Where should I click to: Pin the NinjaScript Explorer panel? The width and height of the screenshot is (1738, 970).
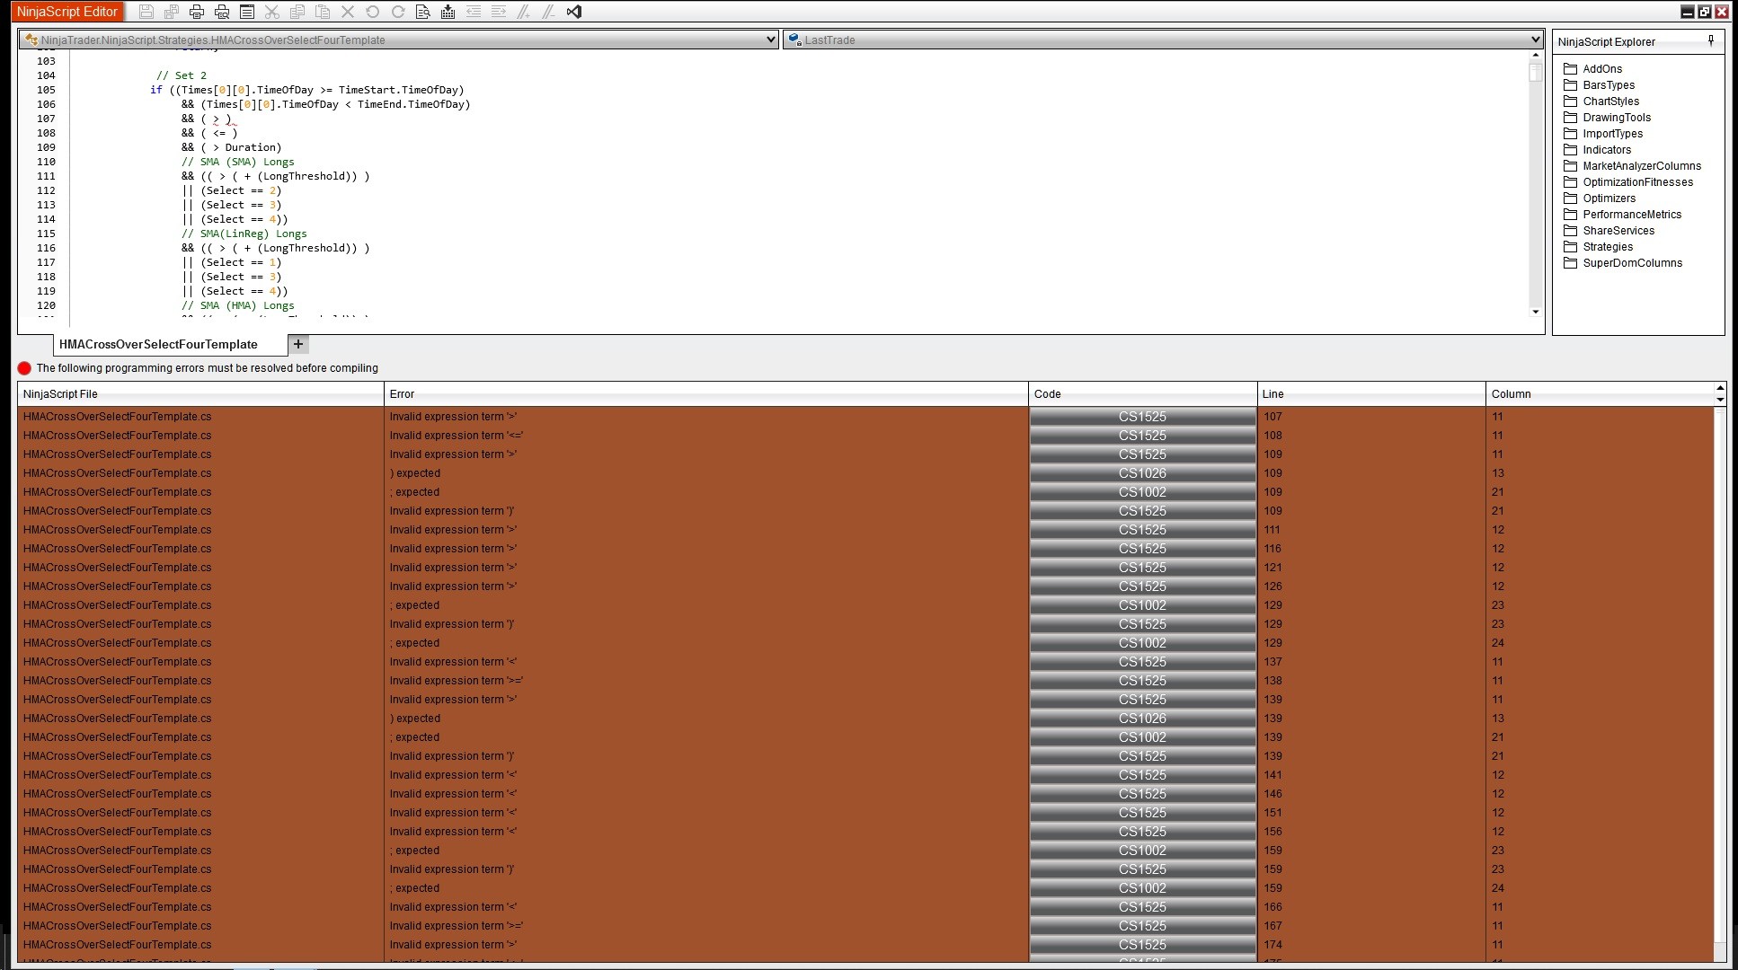[x=1710, y=40]
